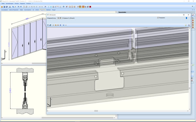This screenshot has width=196, height=122.
Task: Click the second icon in the 3D-Ansicht toolbar
Action: [50, 25]
